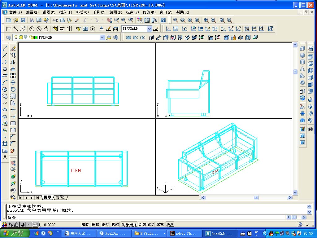Viewport: 317px width, 238px height.
Task: Click the 命令 command line input field
Action: (x=146, y=217)
